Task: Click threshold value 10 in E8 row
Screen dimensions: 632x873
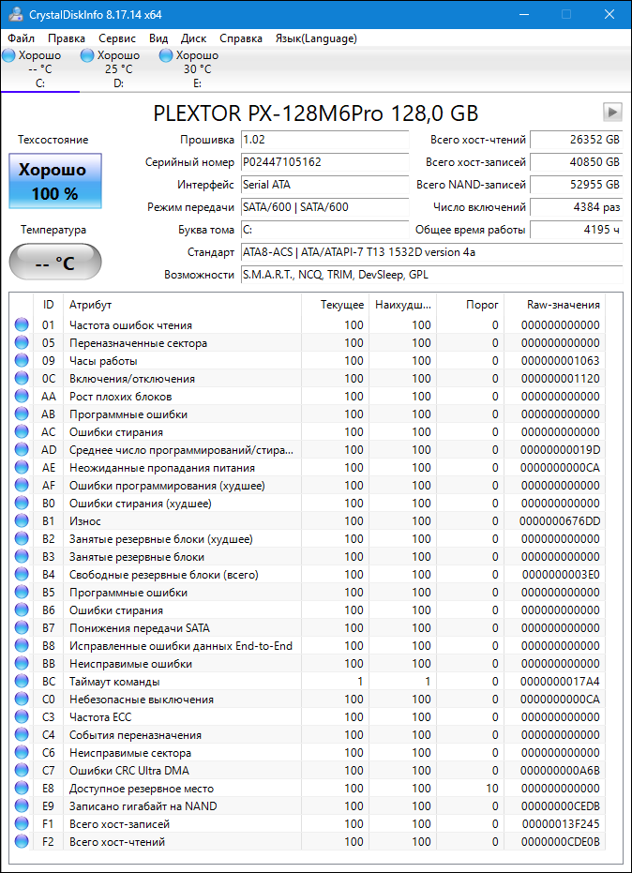Action: pos(491,789)
